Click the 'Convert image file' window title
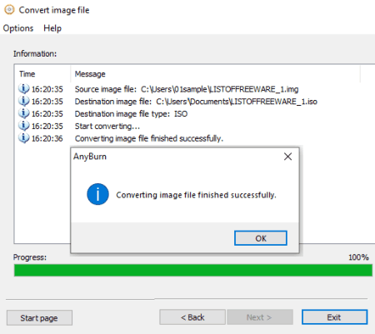375x334 pixels. (x=54, y=10)
